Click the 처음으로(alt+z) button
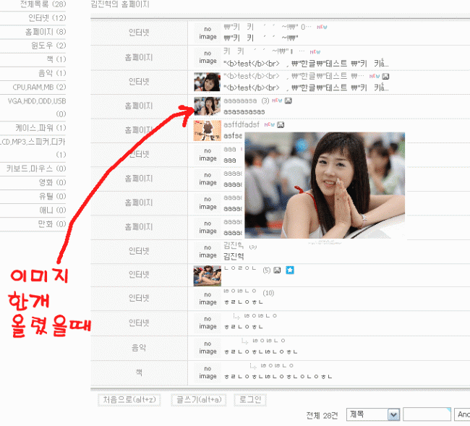Image resolution: width=470 pixels, height=426 pixels. tap(129, 399)
